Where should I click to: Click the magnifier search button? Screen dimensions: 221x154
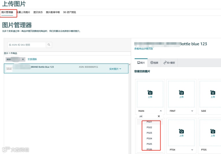tap(49, 45)
